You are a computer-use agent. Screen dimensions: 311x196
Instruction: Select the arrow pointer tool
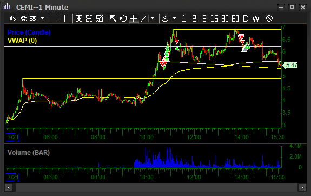113,18
